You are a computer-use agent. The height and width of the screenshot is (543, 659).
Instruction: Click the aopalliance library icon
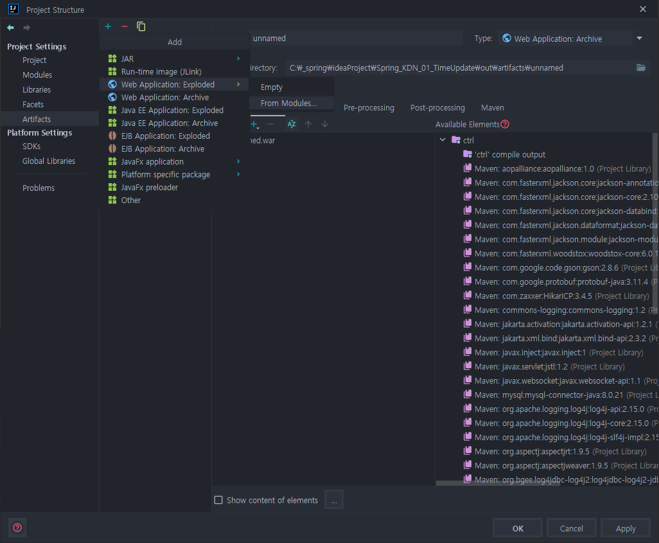468,168
